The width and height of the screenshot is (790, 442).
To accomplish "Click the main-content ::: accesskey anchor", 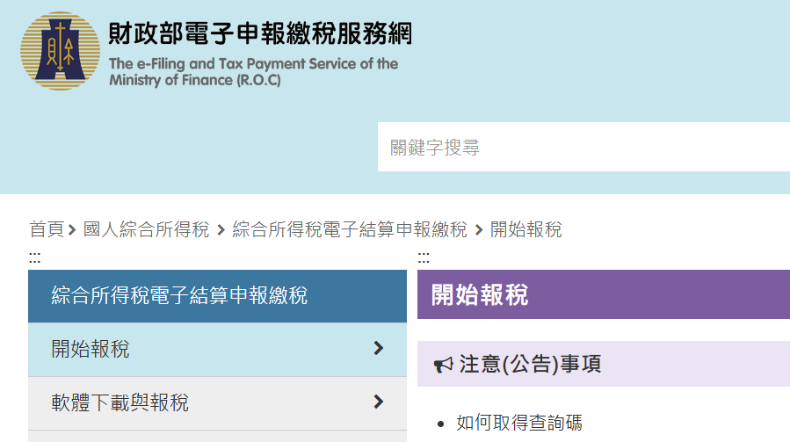I will point(424,257).
